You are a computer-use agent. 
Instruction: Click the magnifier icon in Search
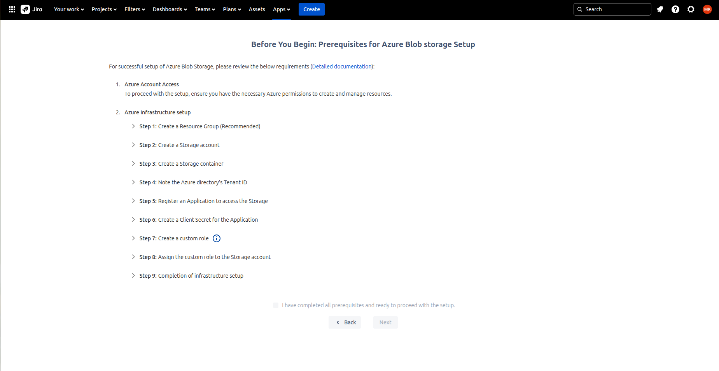coord(580,9)
